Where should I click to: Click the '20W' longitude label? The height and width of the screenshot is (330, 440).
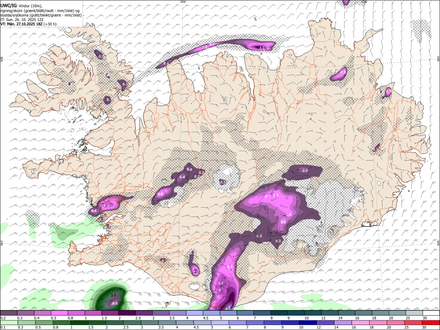(x=183, y=2)
